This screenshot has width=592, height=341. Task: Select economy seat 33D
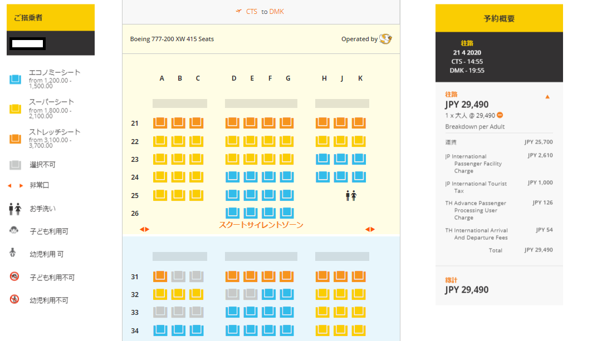click(232, 312)
